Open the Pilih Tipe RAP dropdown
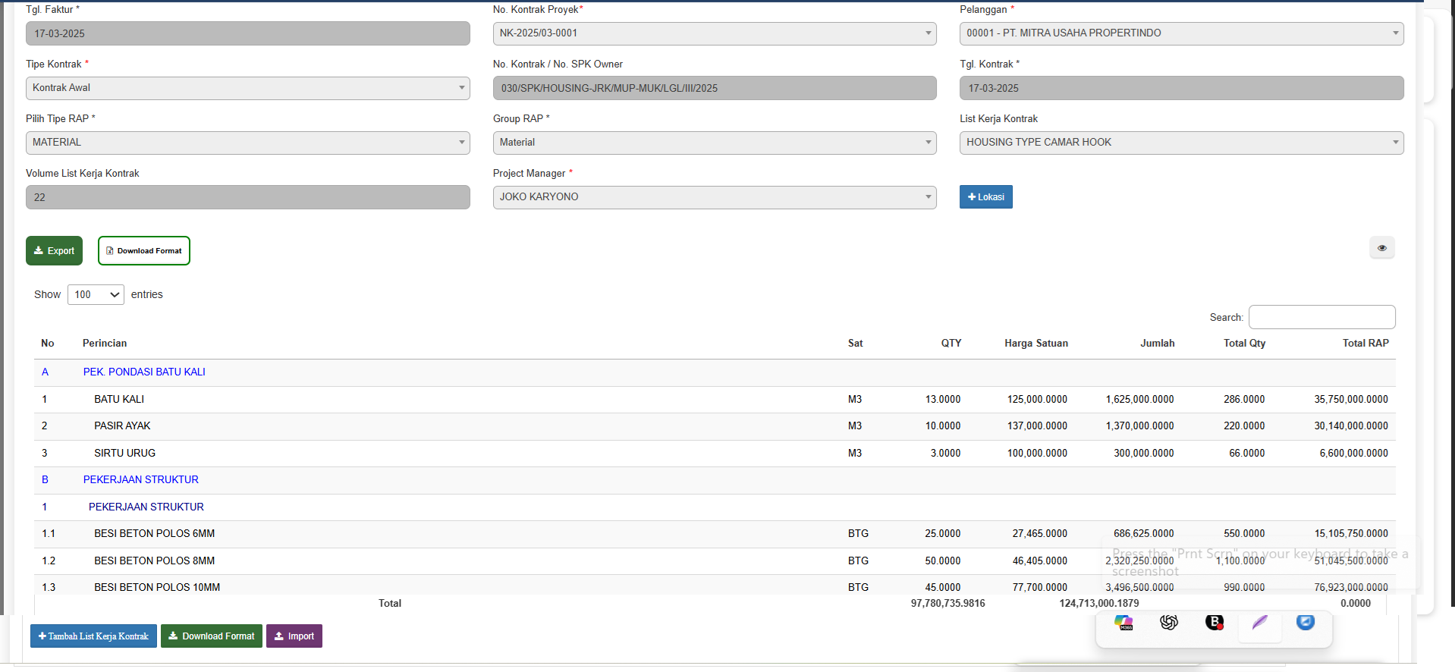The height and width of the screenshot is (672, 1455). [247, 143]
